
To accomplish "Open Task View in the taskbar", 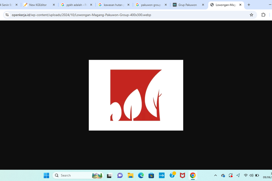I will (x=110, y=176).
